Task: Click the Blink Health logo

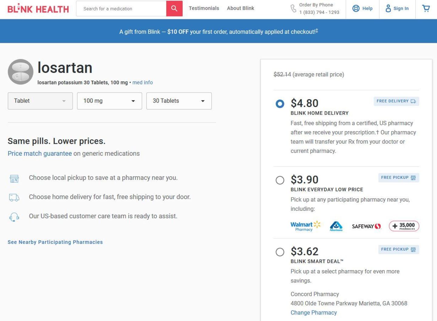Action: [38, 9]
